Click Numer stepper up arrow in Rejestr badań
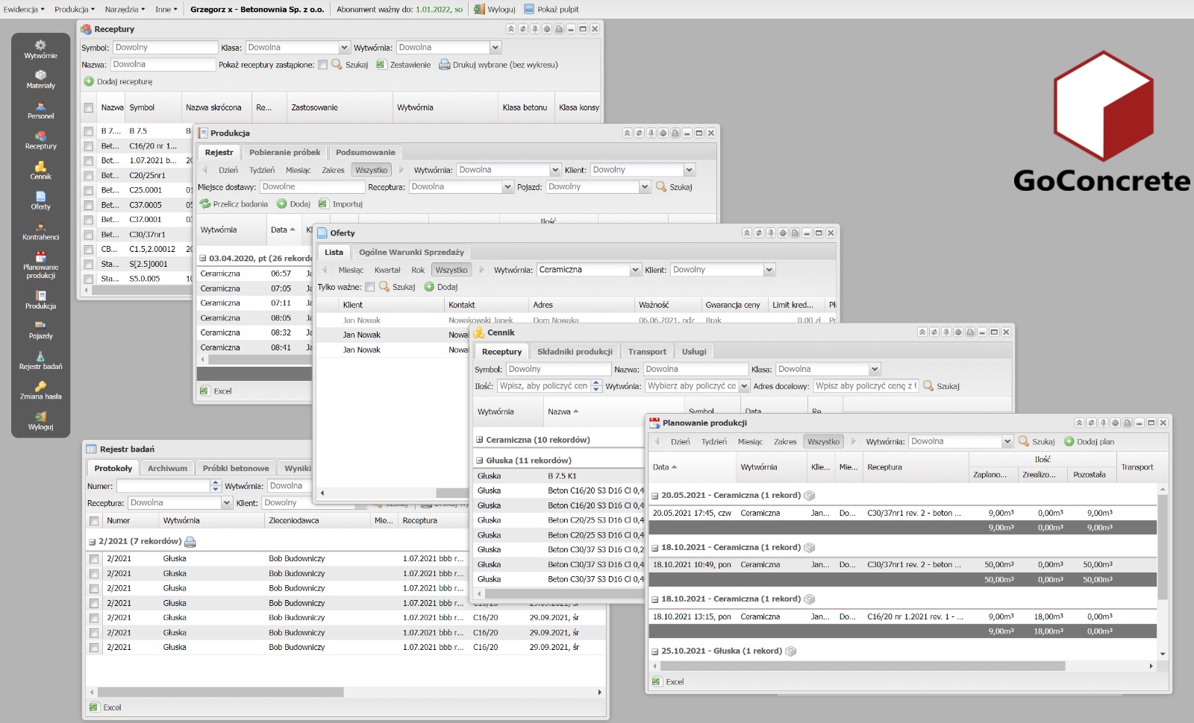1194x723 pixels. [x=216, y=482]
